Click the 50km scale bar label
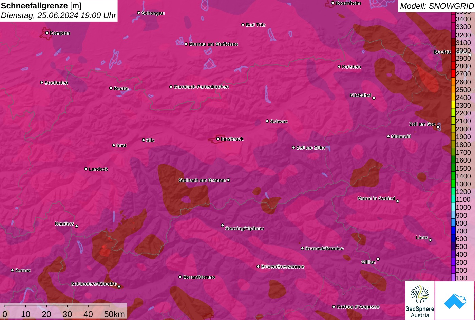The width and height of the screenshot is (475, 320). point(114,314)
